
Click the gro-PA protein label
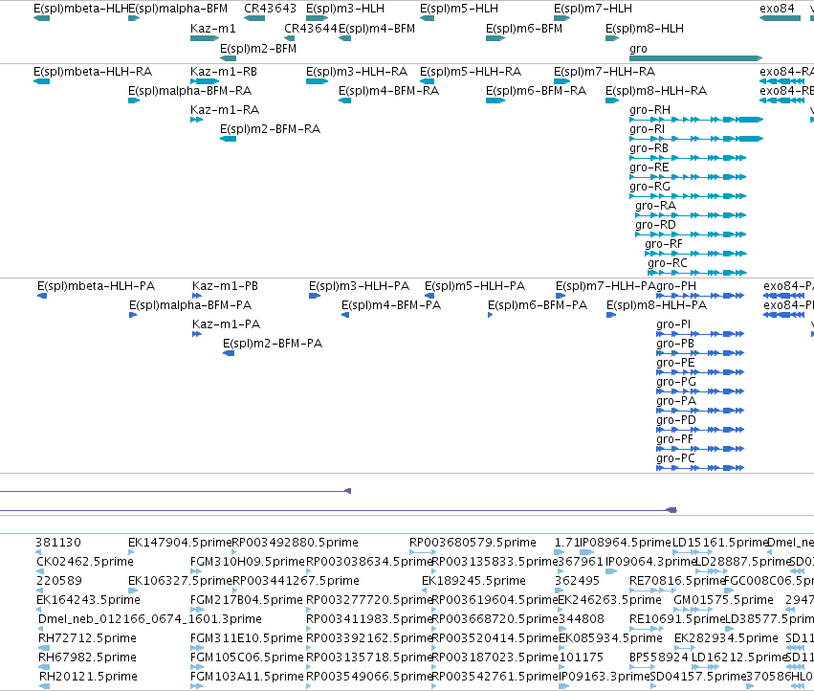(x=676, y=401)
